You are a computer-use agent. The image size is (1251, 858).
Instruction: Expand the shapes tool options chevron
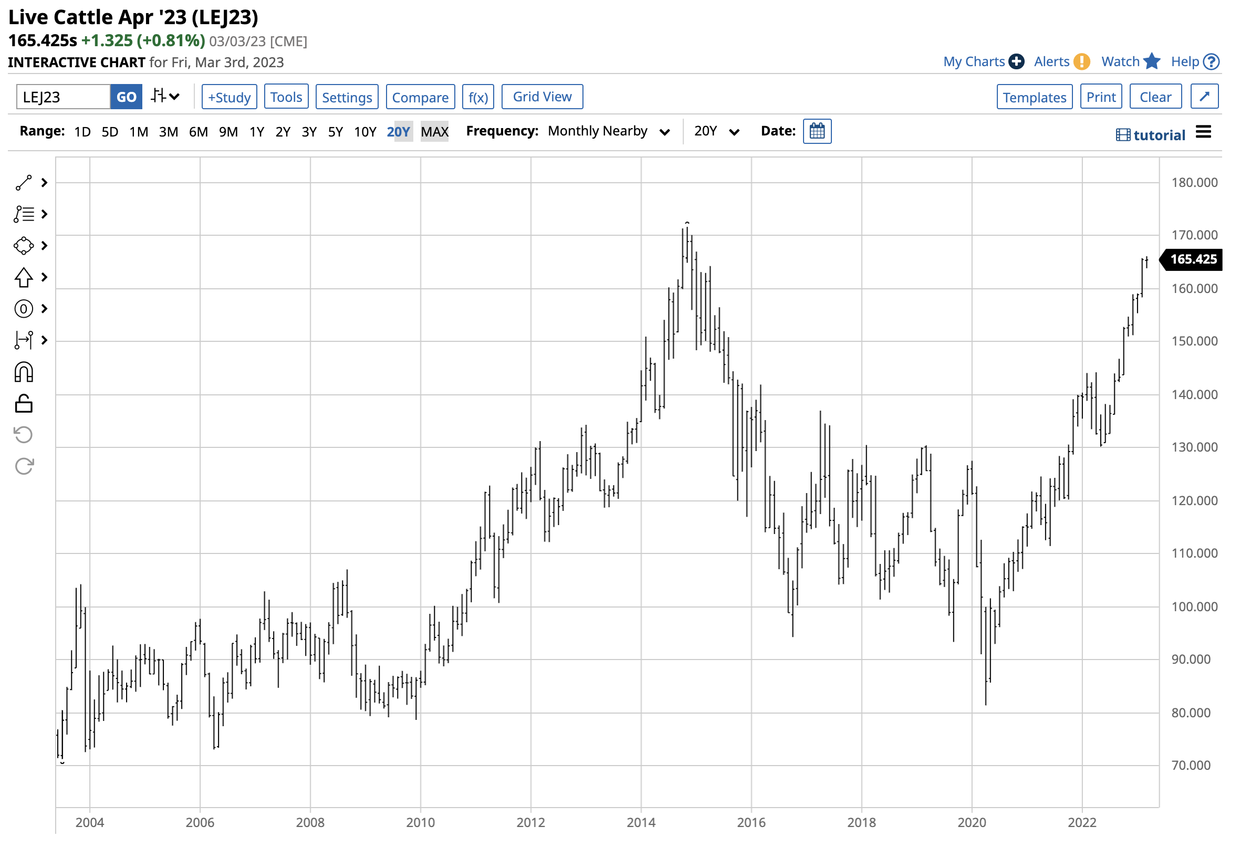(x=45, y=246)
